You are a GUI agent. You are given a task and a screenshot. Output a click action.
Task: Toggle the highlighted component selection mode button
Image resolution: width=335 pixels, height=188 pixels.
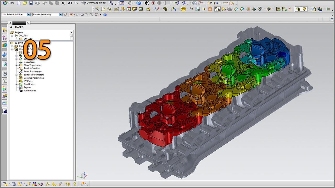(x=217, y=9)
